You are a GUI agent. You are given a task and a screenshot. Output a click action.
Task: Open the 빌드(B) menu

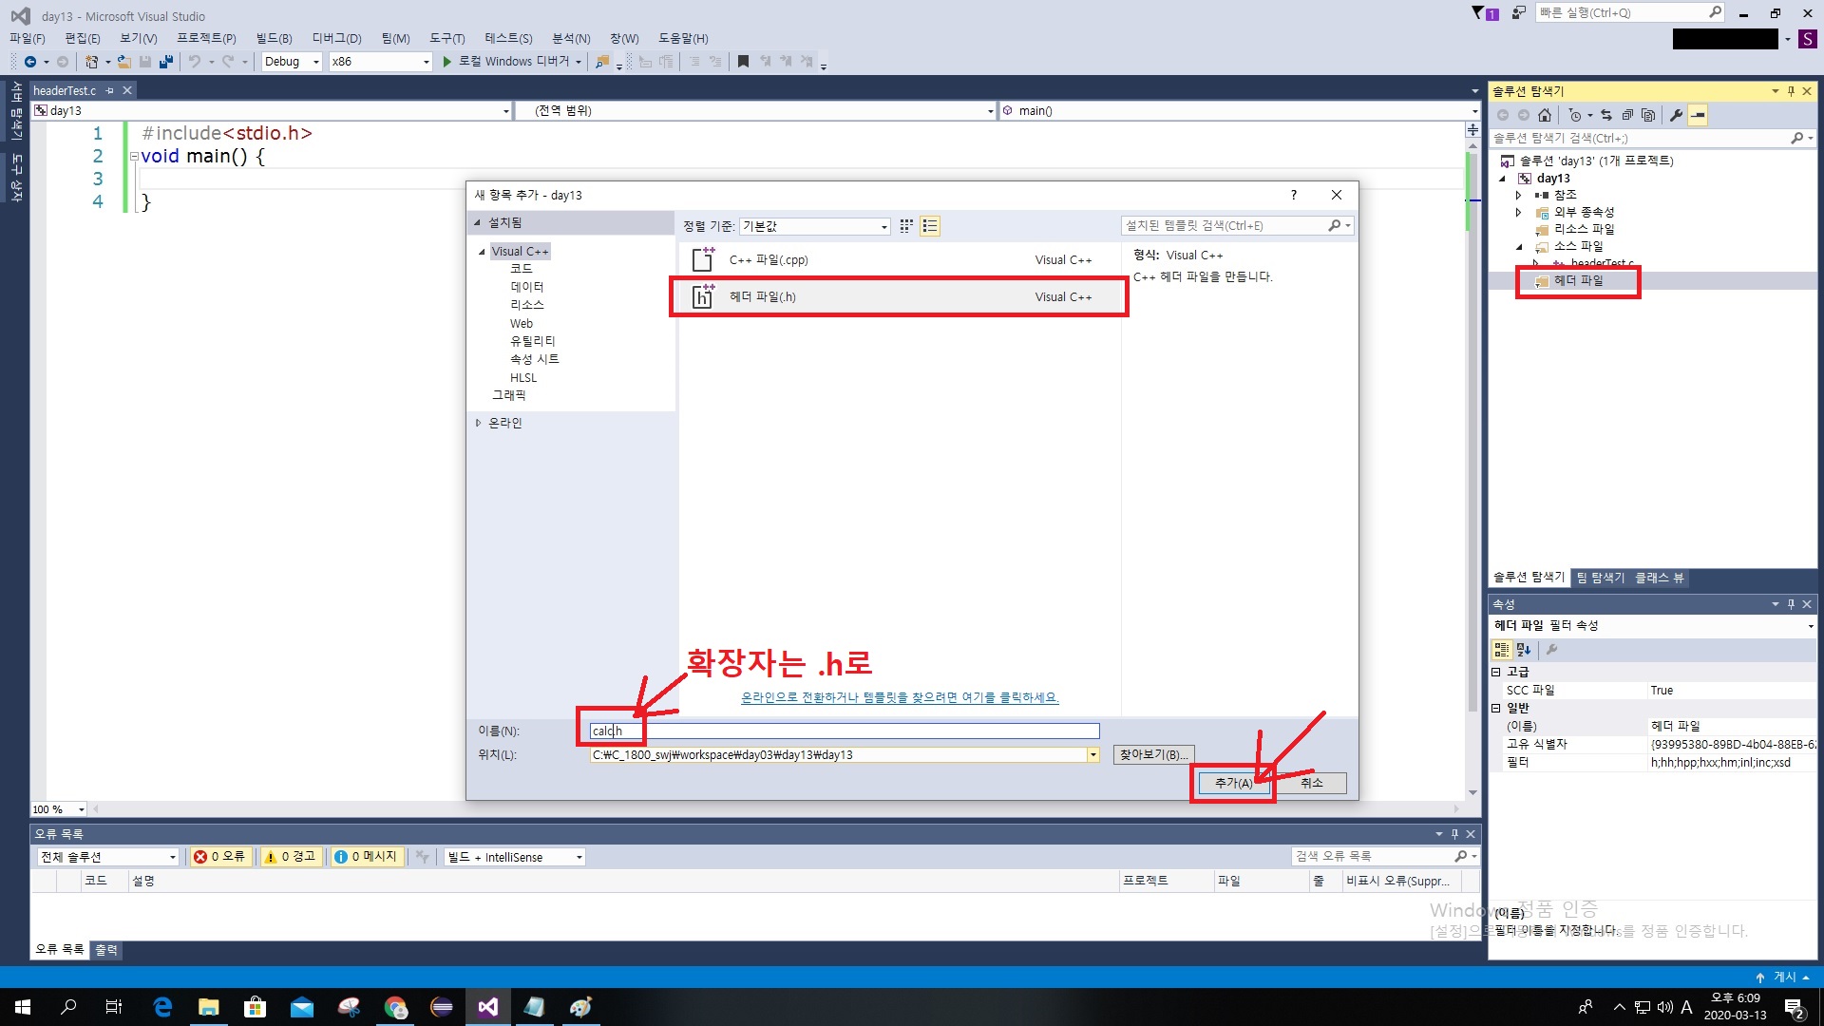pyautogui.click(x=274, y=38)
